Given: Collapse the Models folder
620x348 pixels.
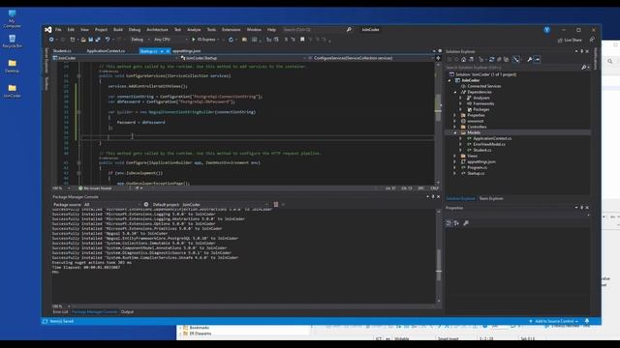Looking at the screenshot, I should [x=455, y=132].
